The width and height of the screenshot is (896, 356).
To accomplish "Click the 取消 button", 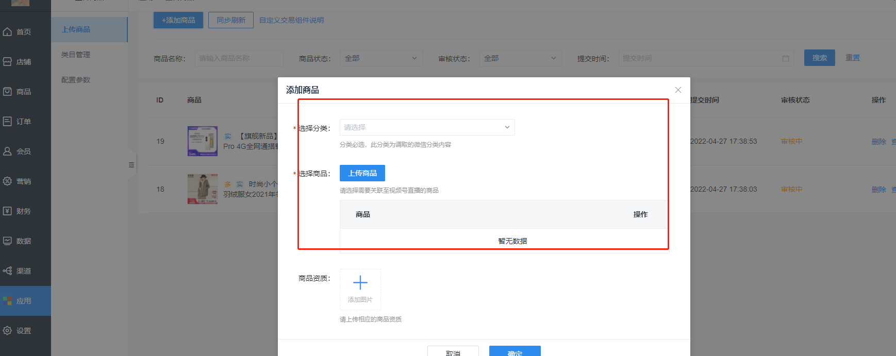I will [x=453, y=351].
